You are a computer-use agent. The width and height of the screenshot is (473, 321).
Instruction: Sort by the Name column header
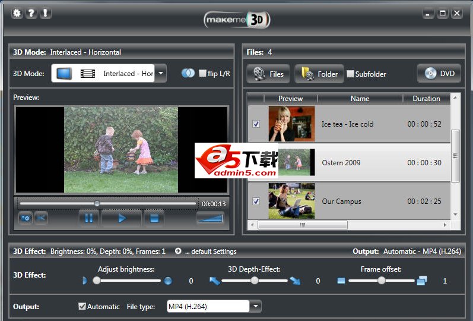[x=360, y=99]
